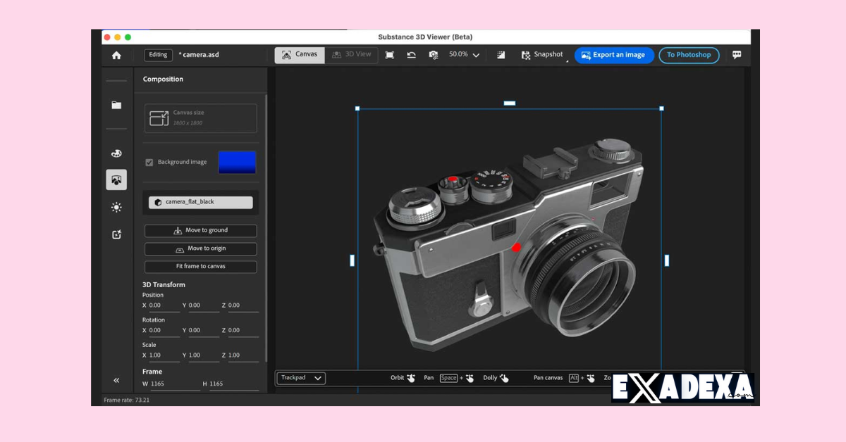This screenshot has height=442, width=846.
Task: Click the blue background color swatch
Action: point(238,162)
